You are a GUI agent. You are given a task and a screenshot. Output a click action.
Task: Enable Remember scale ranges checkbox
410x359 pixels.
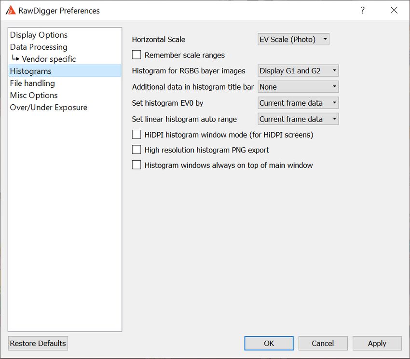(x=137, y=55)
